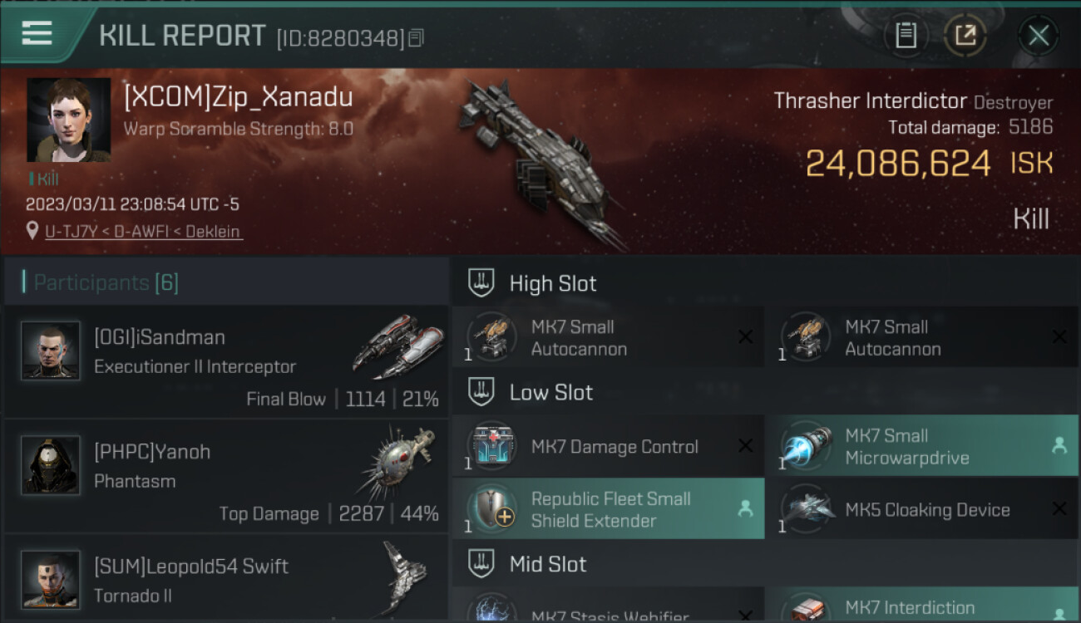Collapse the High Slot section
Image resolution: width=1081 pixels, height=623 pixels.
[481, 283]
